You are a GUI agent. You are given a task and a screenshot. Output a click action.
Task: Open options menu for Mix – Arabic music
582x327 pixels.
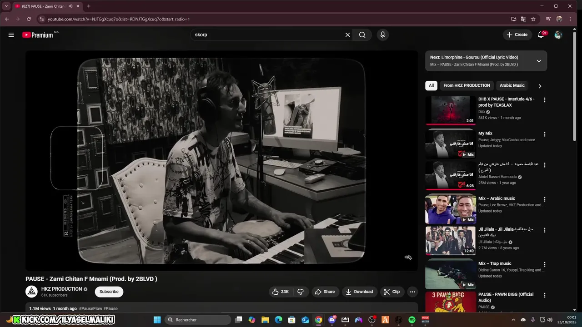pos(545,199)
